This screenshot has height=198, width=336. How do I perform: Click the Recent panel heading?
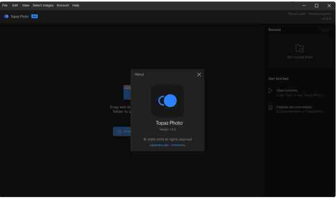point(275,30)
